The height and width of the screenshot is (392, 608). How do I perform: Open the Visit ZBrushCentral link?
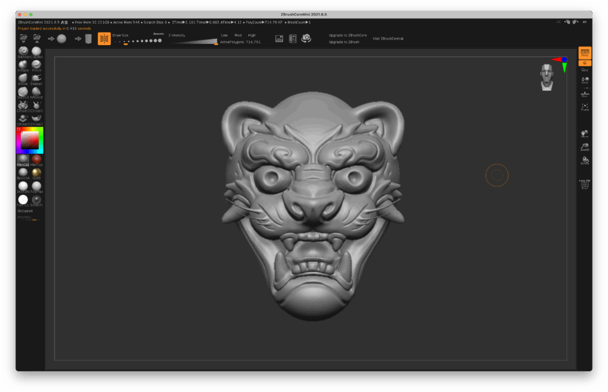[388, 39]
